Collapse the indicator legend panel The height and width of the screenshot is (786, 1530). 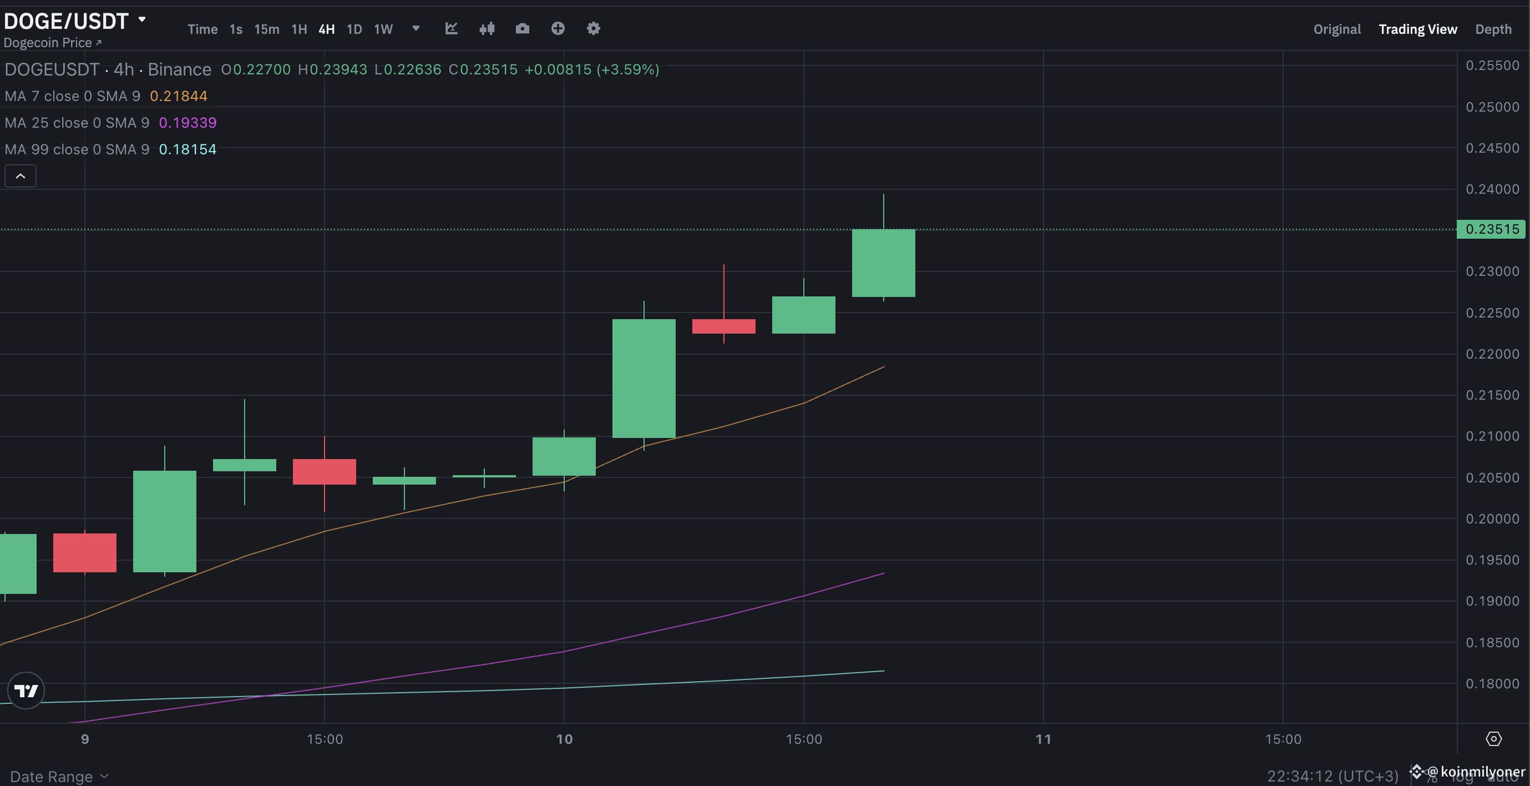[20, 176]
